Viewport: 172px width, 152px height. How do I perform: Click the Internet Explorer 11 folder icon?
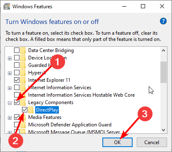(x=23, y=80)
